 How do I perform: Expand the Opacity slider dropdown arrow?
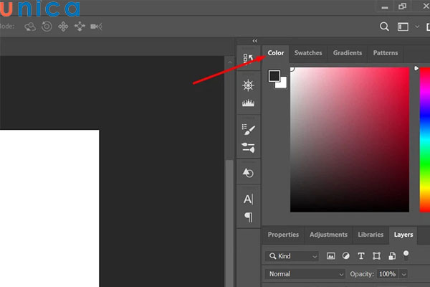click(x=404, y=274)
